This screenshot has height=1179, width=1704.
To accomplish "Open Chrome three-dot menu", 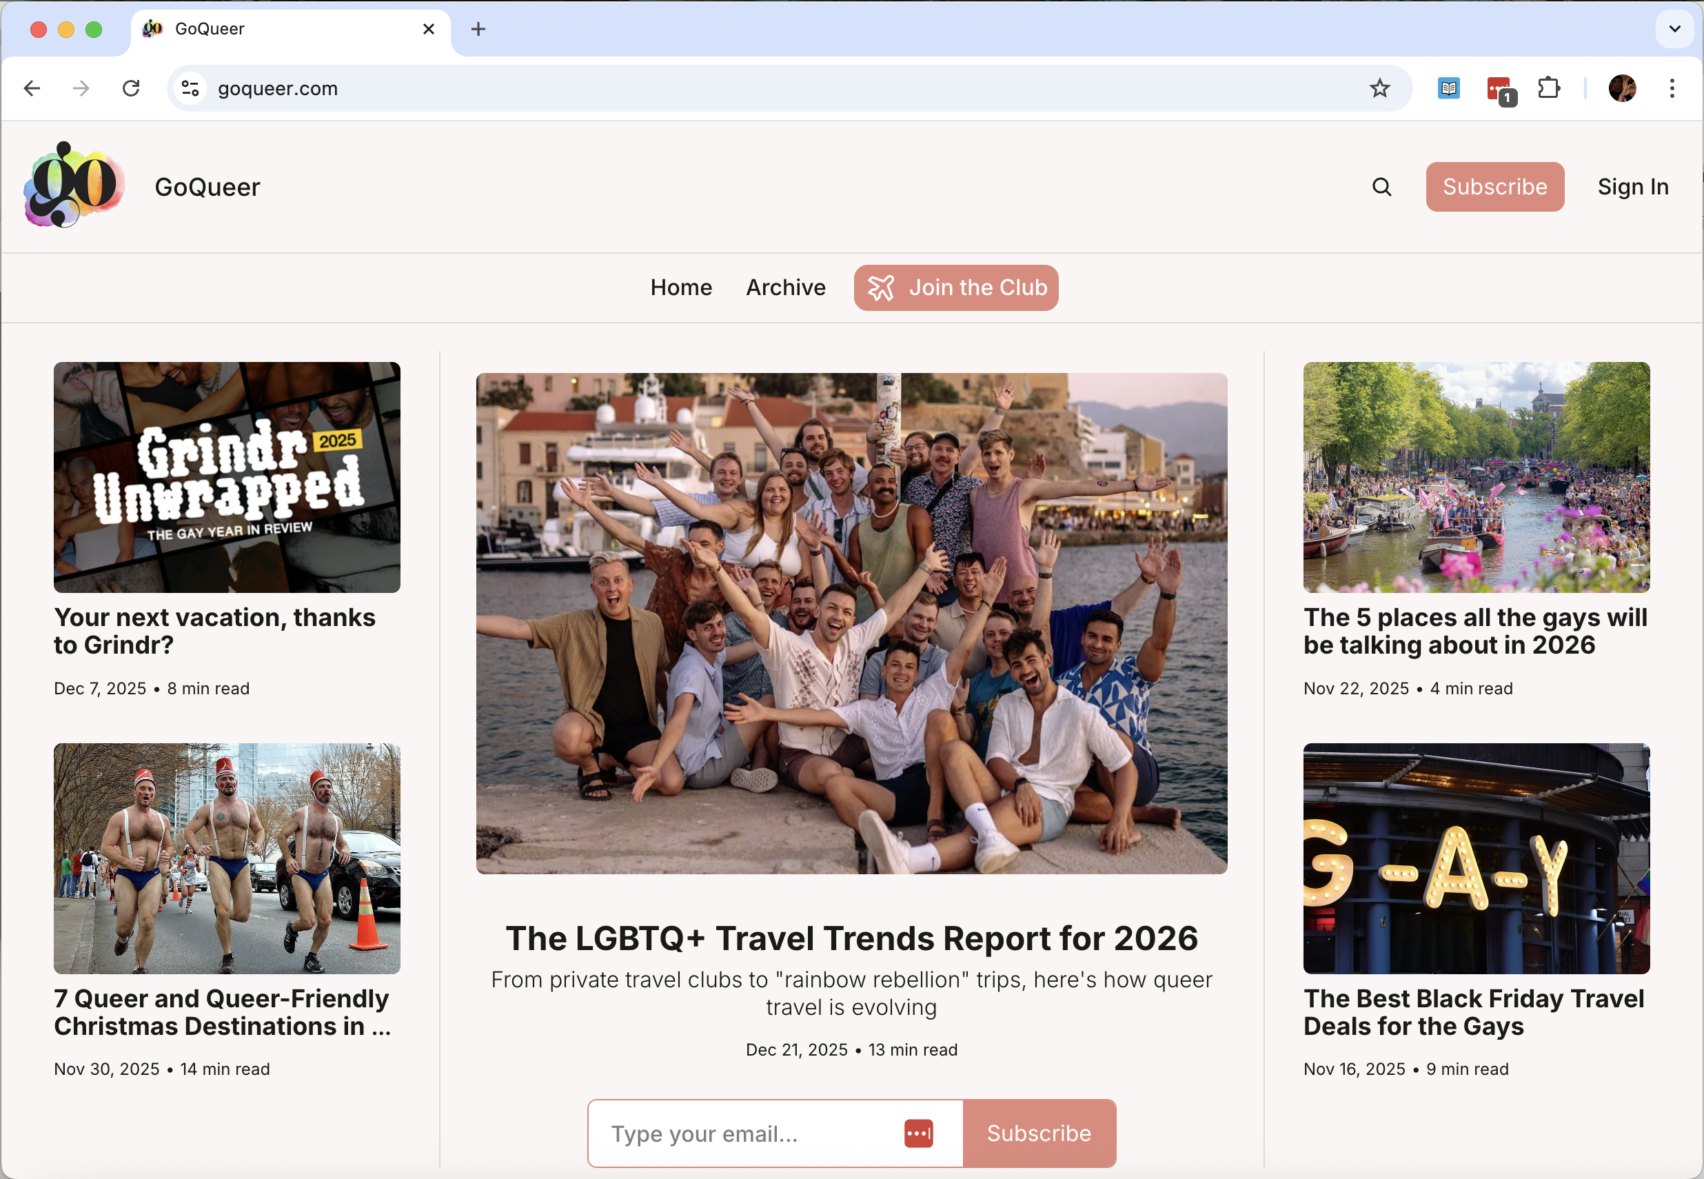I will (x=1672, y=89).
